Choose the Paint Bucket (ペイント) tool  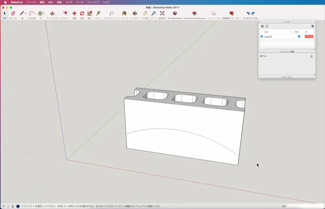coord(124,13)
